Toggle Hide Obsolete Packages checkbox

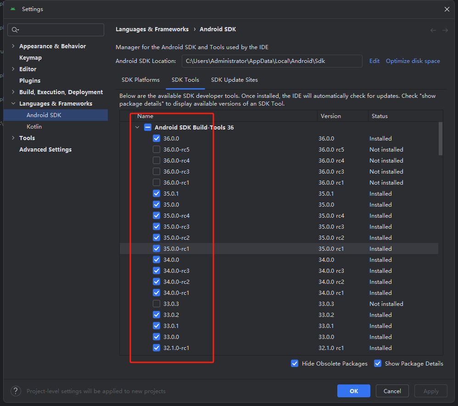[295, 363]
